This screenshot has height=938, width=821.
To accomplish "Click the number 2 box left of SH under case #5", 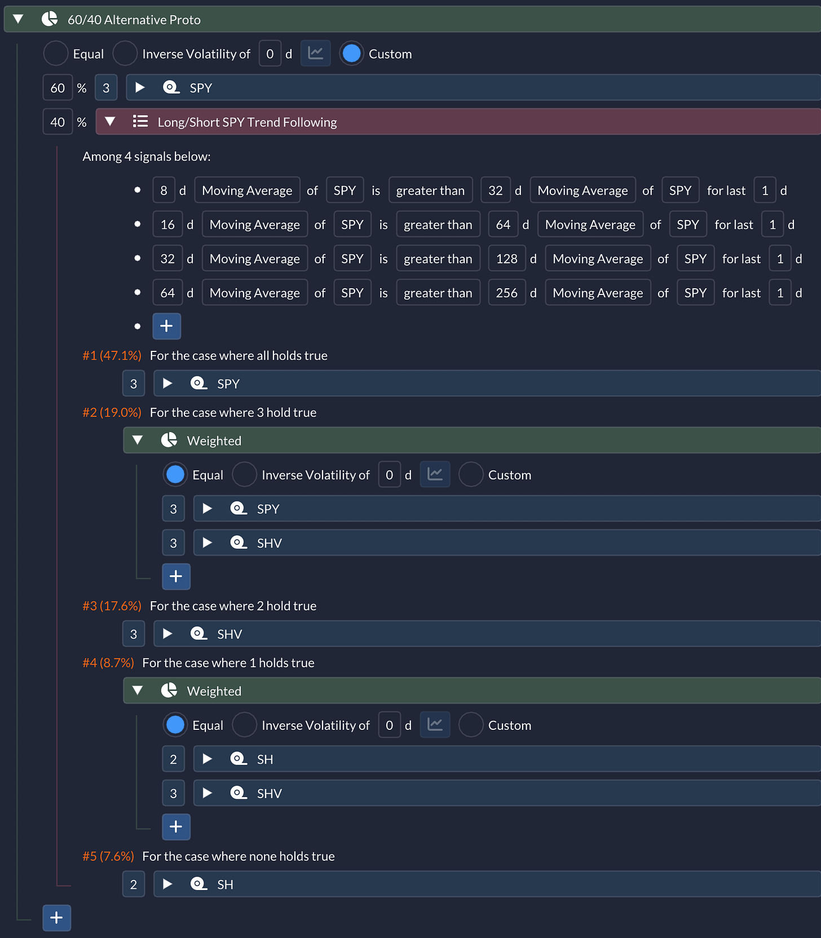I will click(134, 884).
